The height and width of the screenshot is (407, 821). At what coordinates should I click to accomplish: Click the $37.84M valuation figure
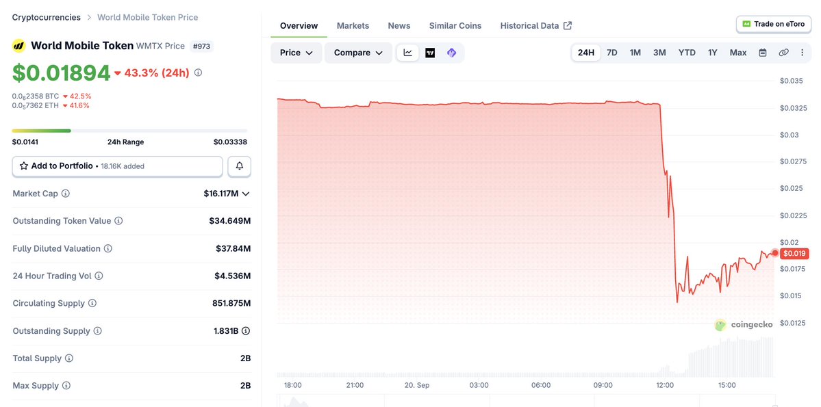tap(233, 248)
